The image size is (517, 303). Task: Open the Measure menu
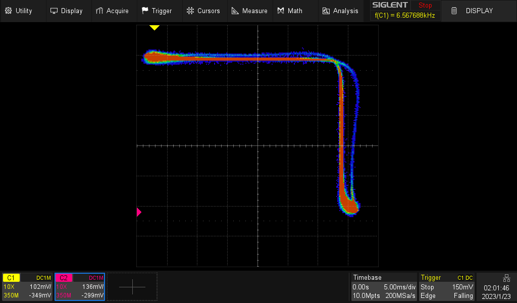[x=249, y=11]
